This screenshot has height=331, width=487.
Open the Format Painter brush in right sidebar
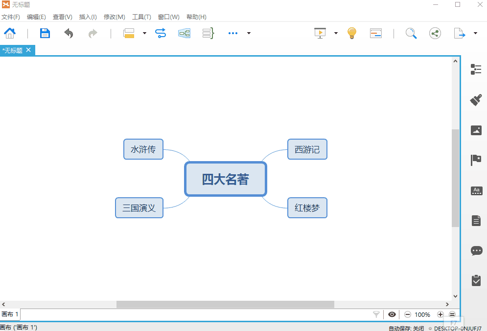(x=476, y=100)
